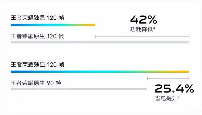Click the left tick of the 42% bracket
Screen dimensions: 202x115
(95, 37)
